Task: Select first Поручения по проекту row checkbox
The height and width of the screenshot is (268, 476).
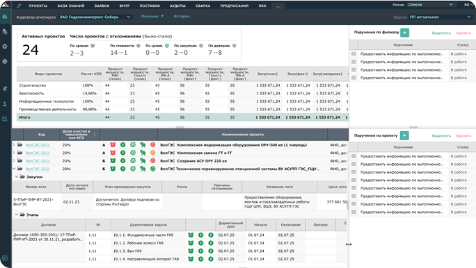Action: point(354,156)
